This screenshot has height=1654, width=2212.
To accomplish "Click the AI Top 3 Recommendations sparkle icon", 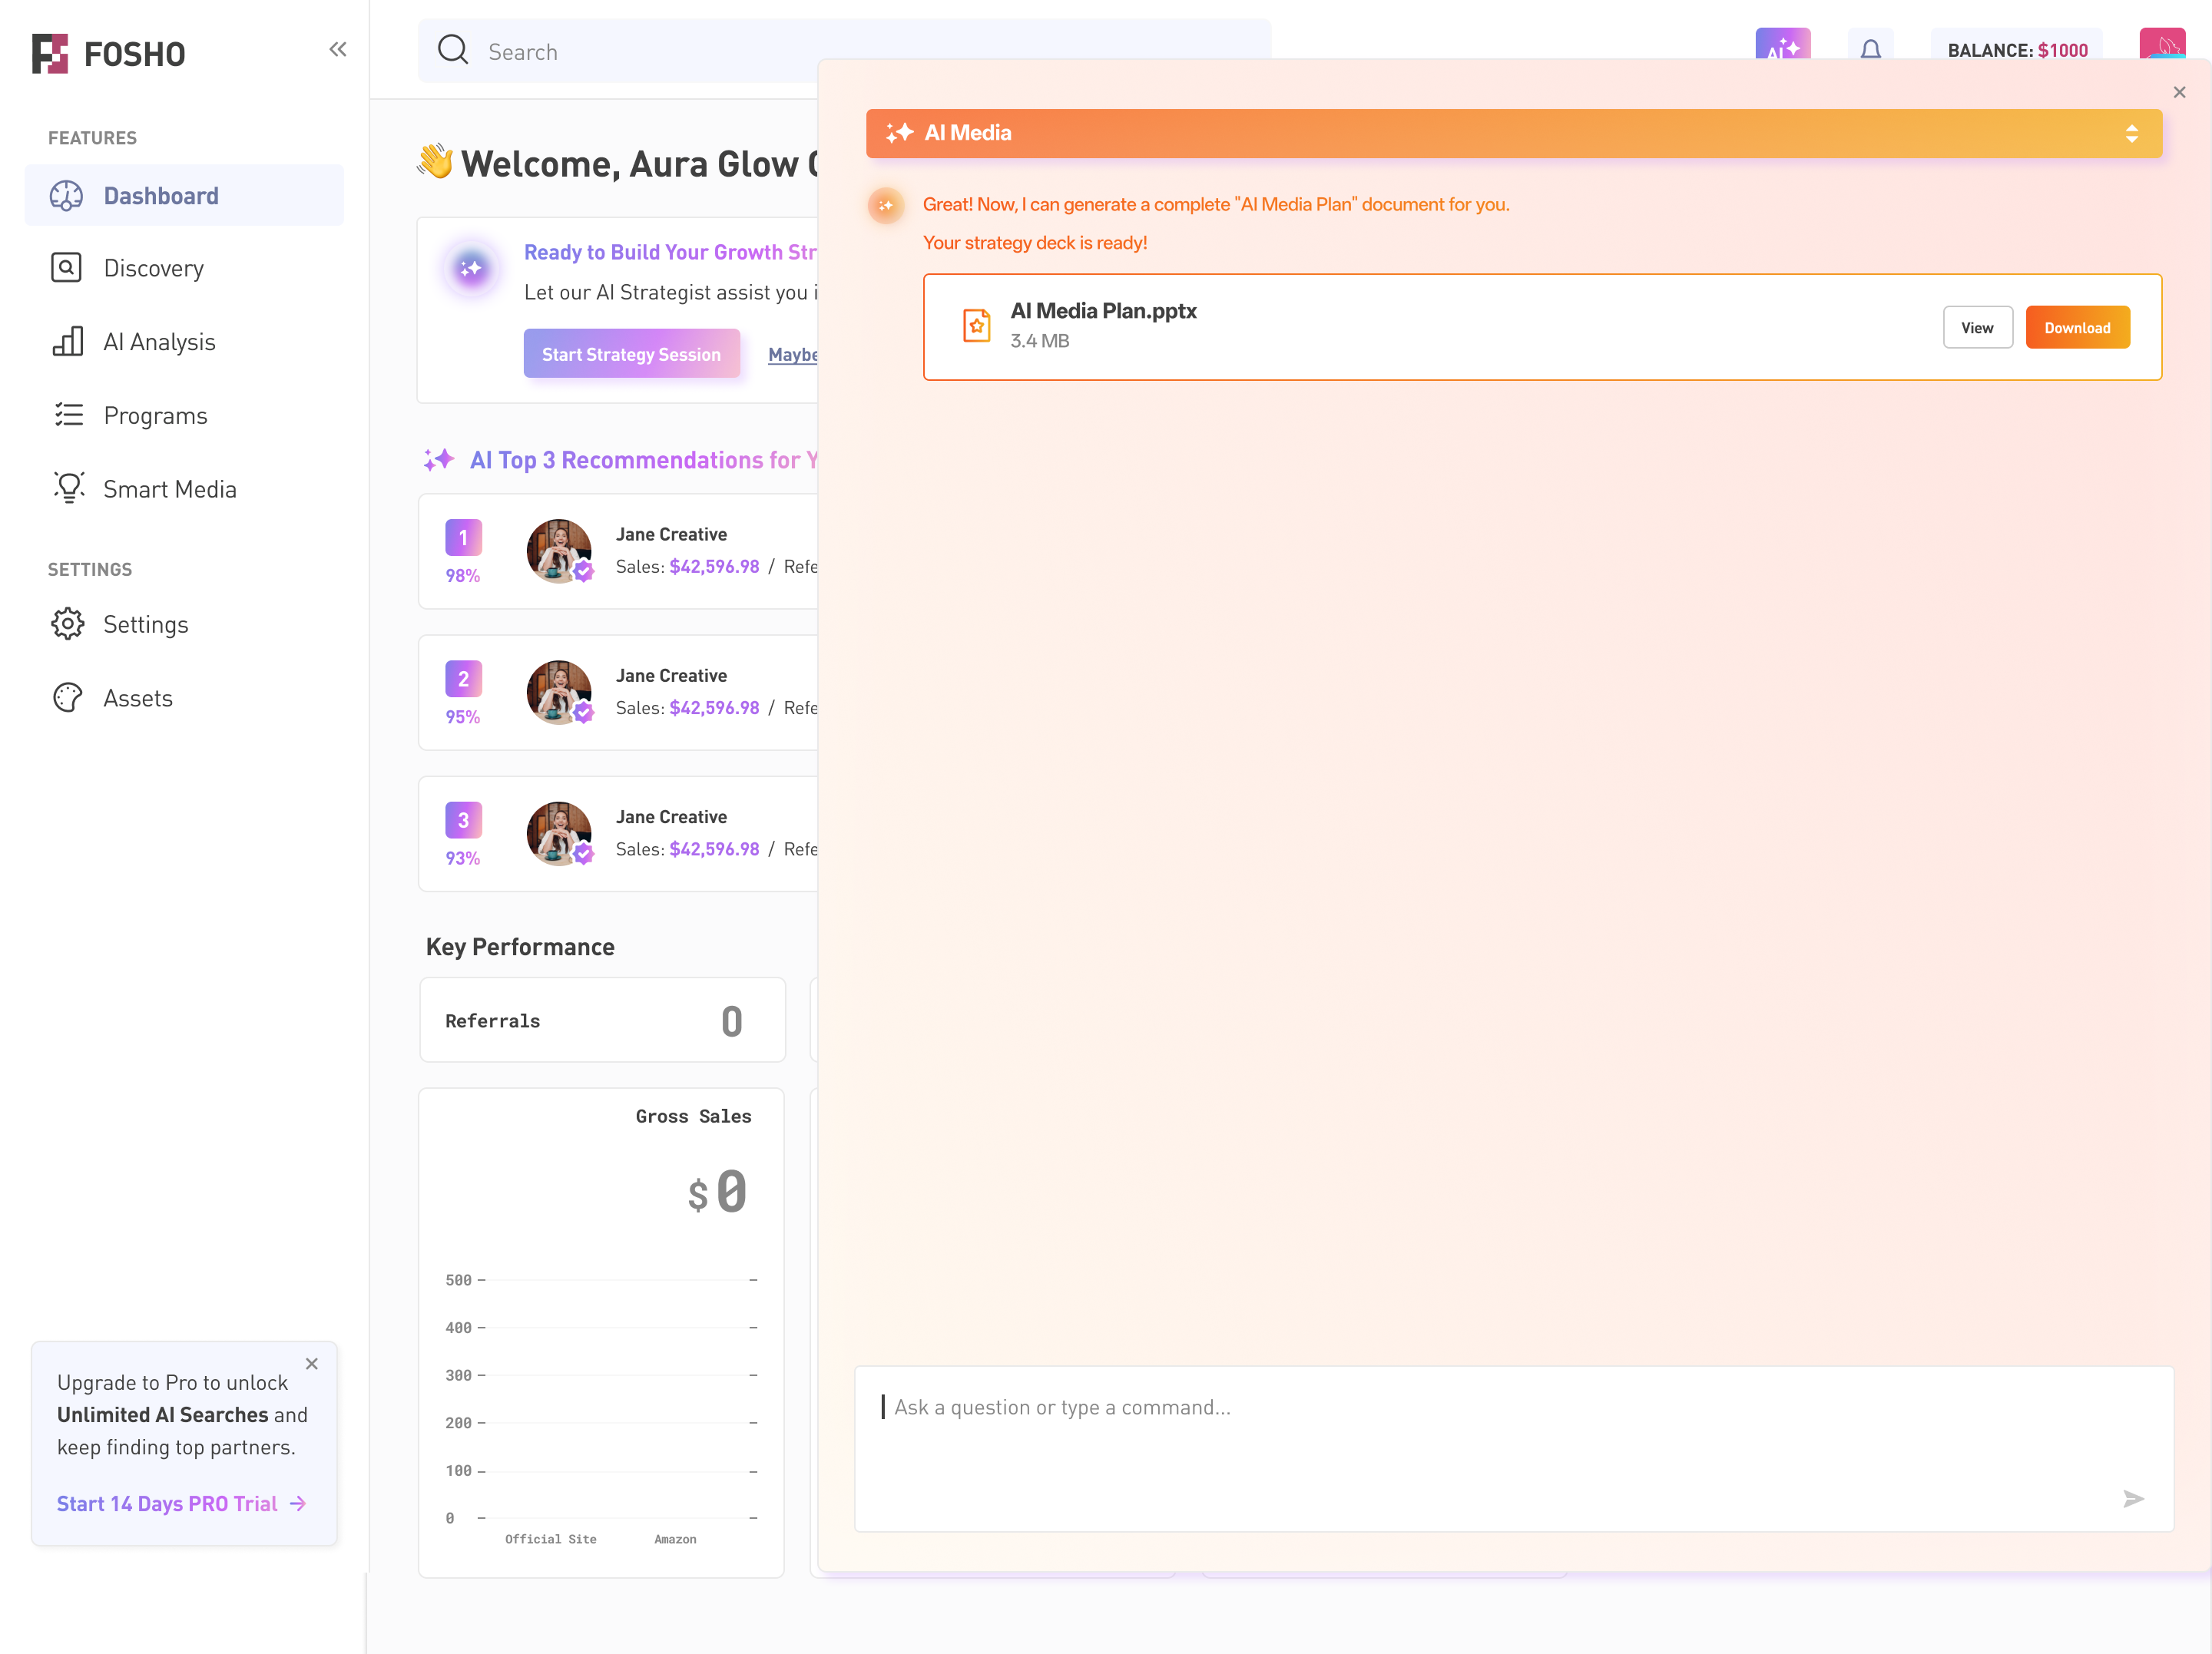I will click(438, 460).
